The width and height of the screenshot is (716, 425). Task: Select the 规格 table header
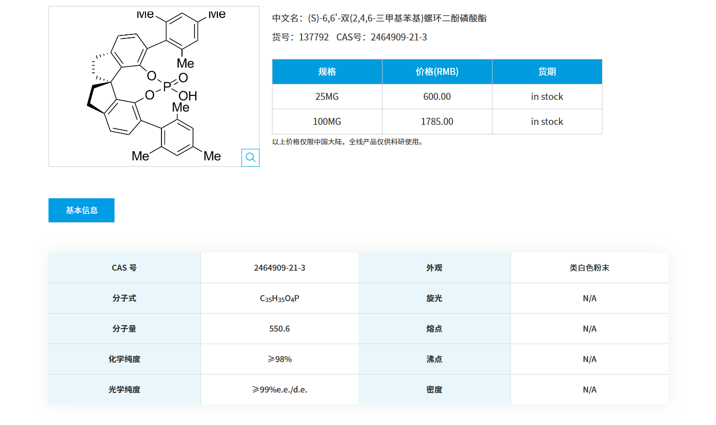326,71
